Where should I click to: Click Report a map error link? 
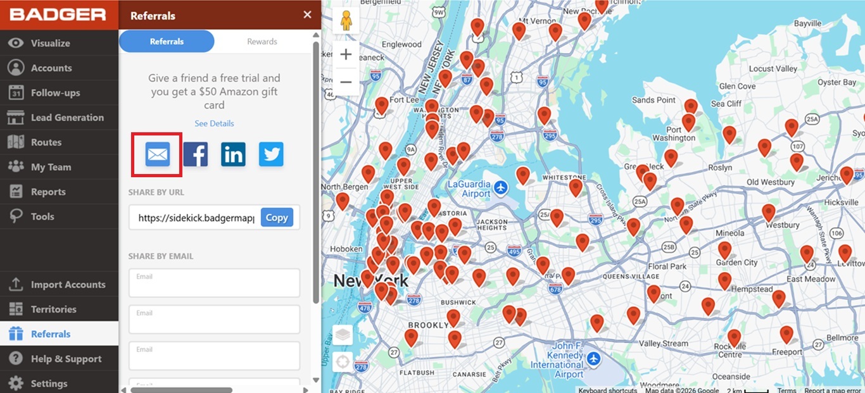pyautogui.click(x=834, y=390)
